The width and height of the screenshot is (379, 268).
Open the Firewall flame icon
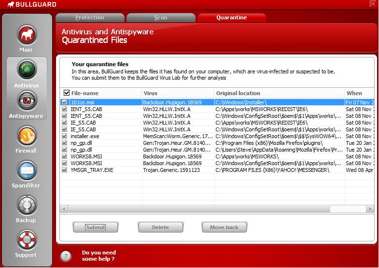pos(27,136)
